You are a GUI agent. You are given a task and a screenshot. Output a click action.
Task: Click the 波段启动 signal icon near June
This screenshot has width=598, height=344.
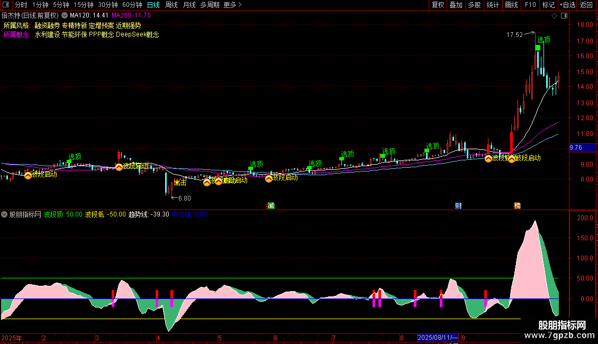269,178
